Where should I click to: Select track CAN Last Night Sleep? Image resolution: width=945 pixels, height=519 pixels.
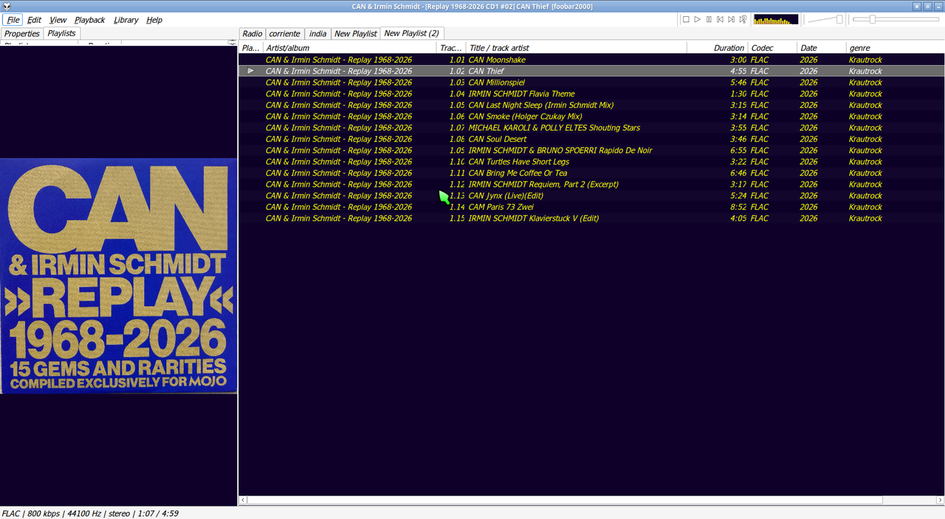click(x=591, y=105)
